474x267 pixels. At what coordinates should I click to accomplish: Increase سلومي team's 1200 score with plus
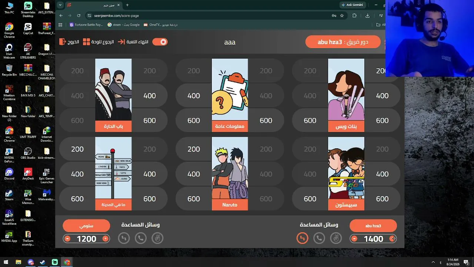click(106, 239)
